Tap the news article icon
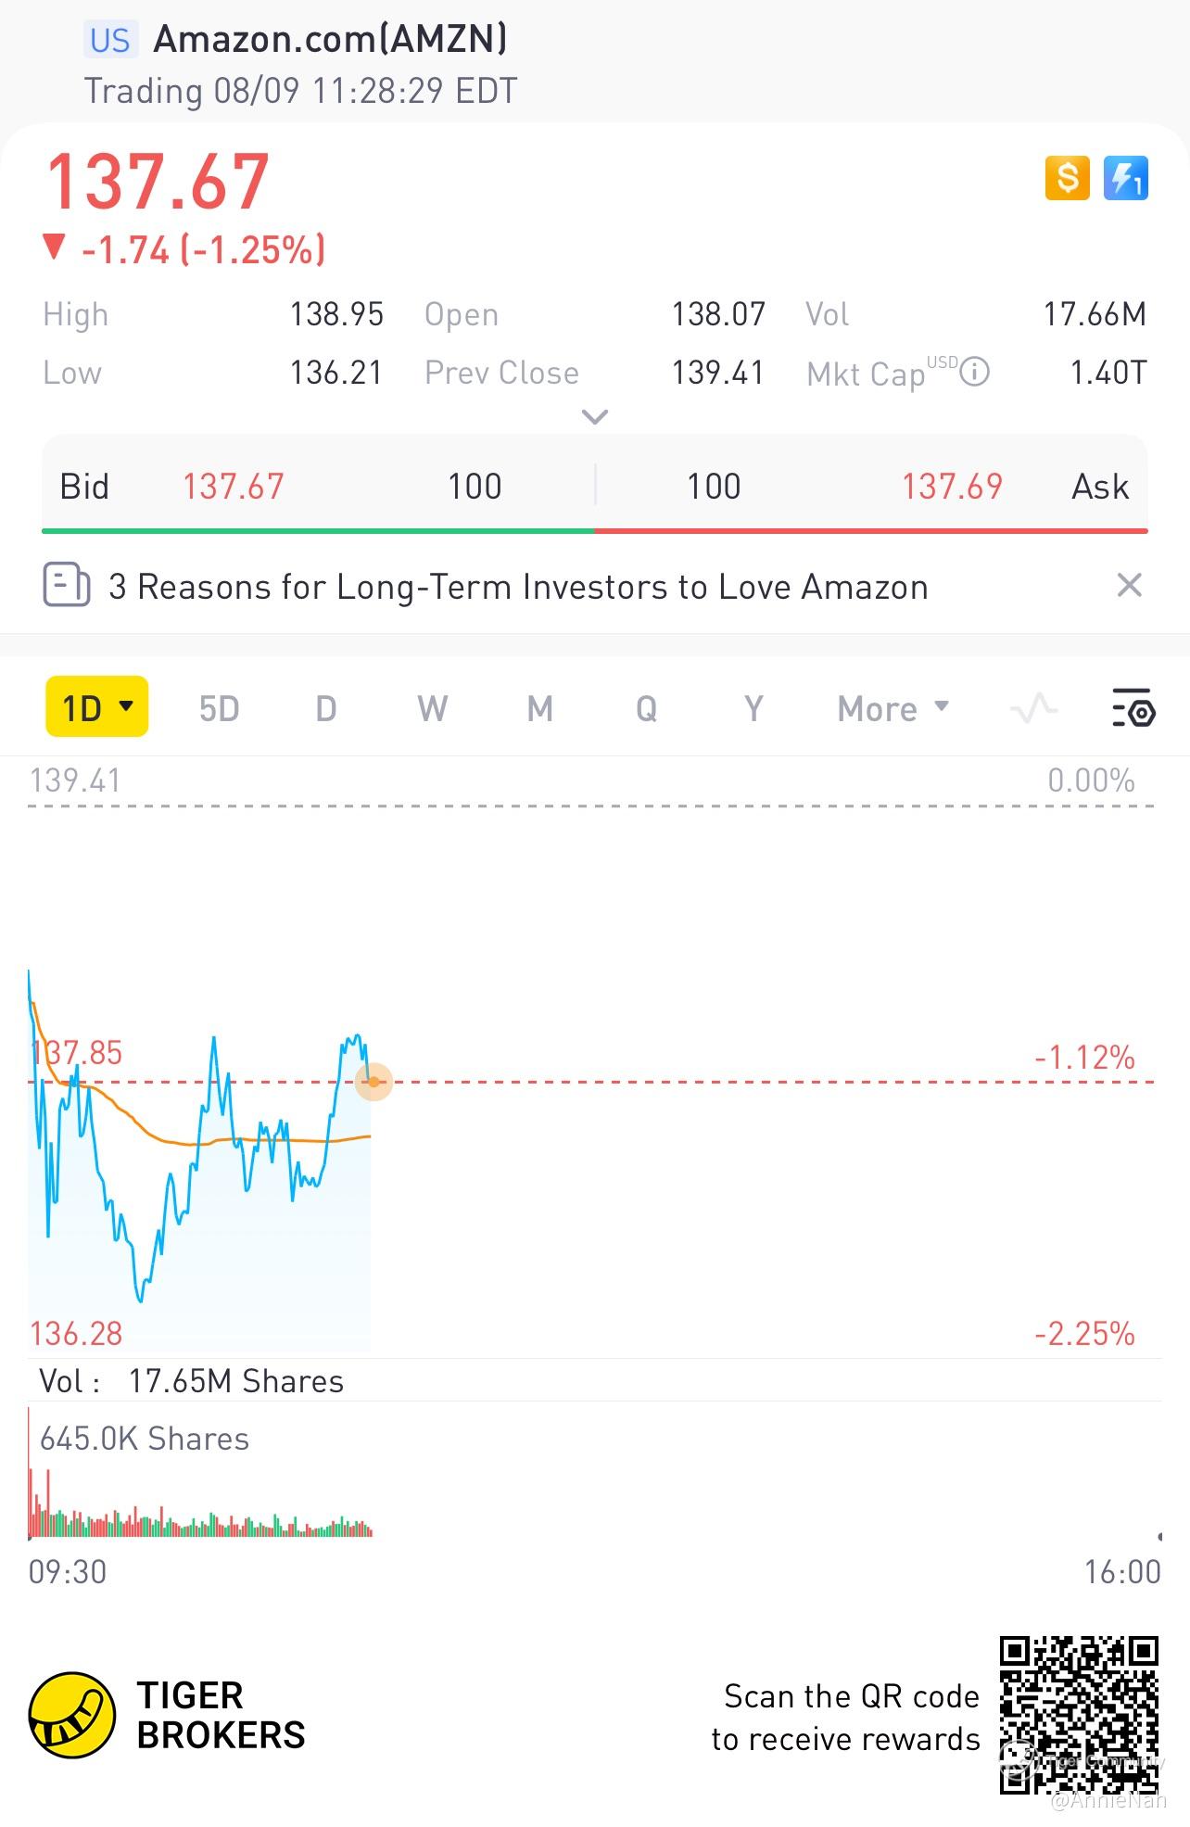 67,585
